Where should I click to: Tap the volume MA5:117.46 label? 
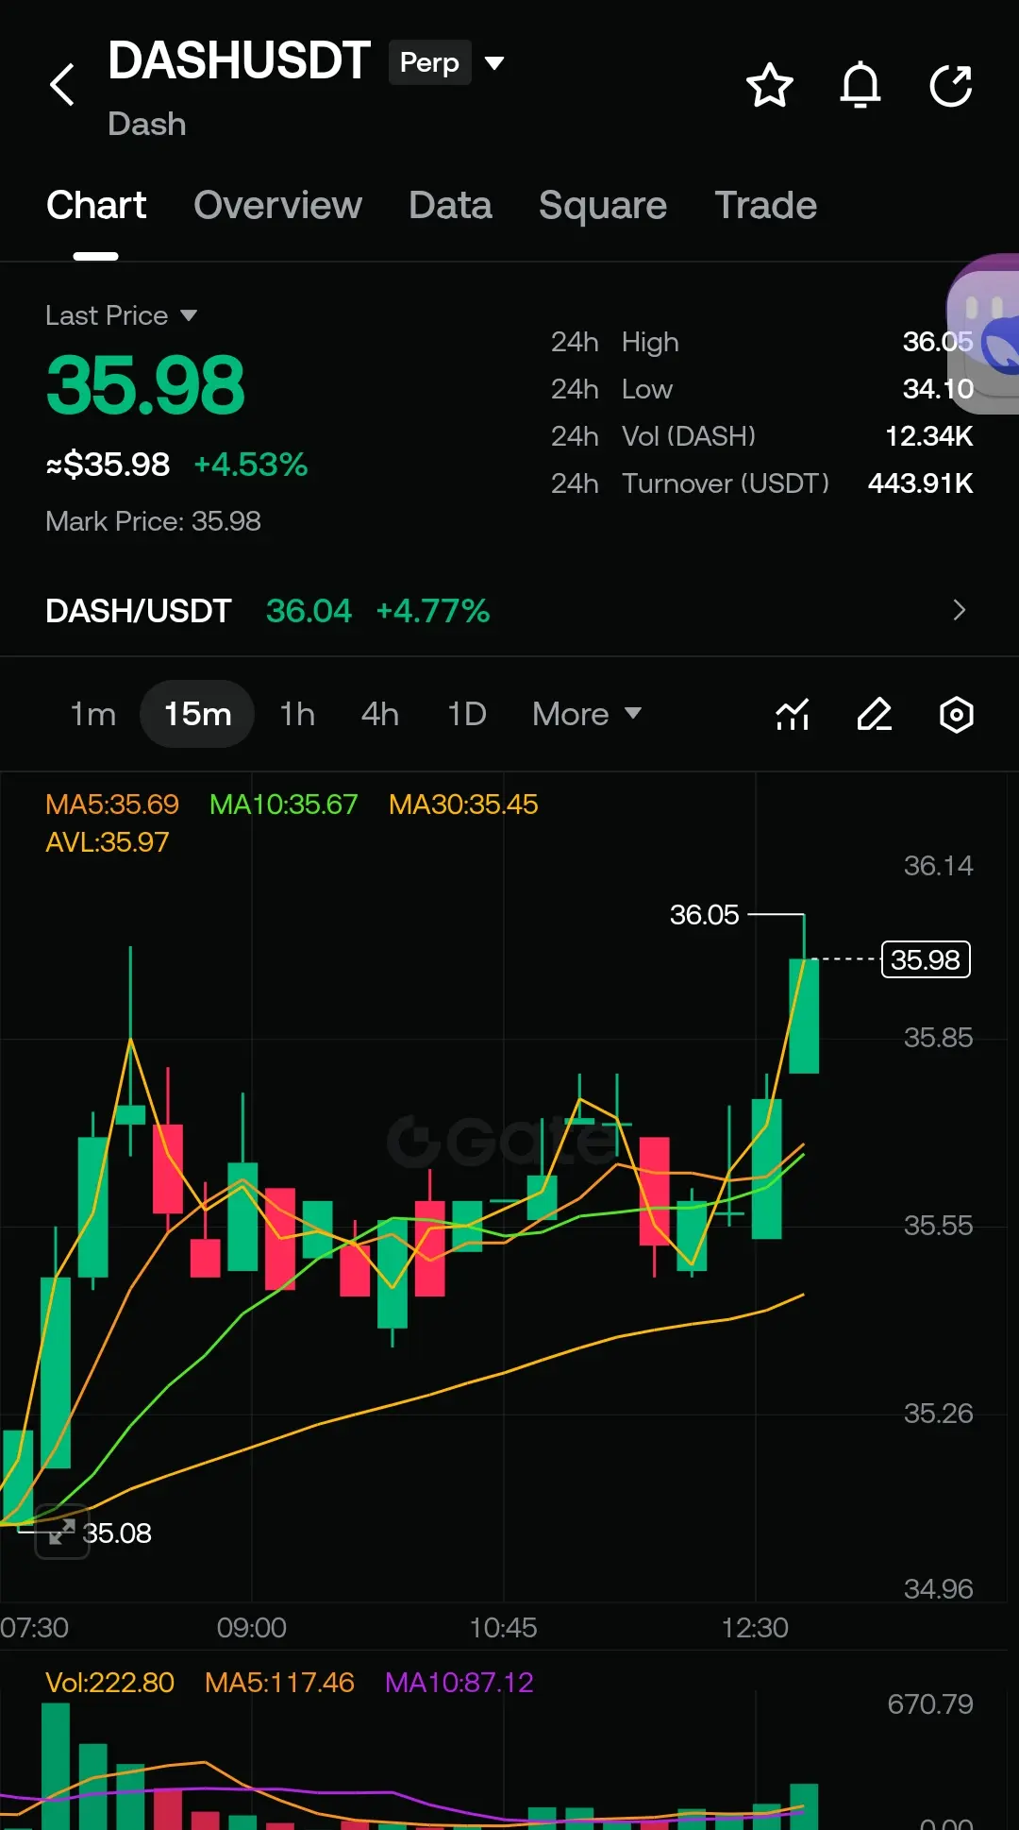click(x=279, y=1682)
